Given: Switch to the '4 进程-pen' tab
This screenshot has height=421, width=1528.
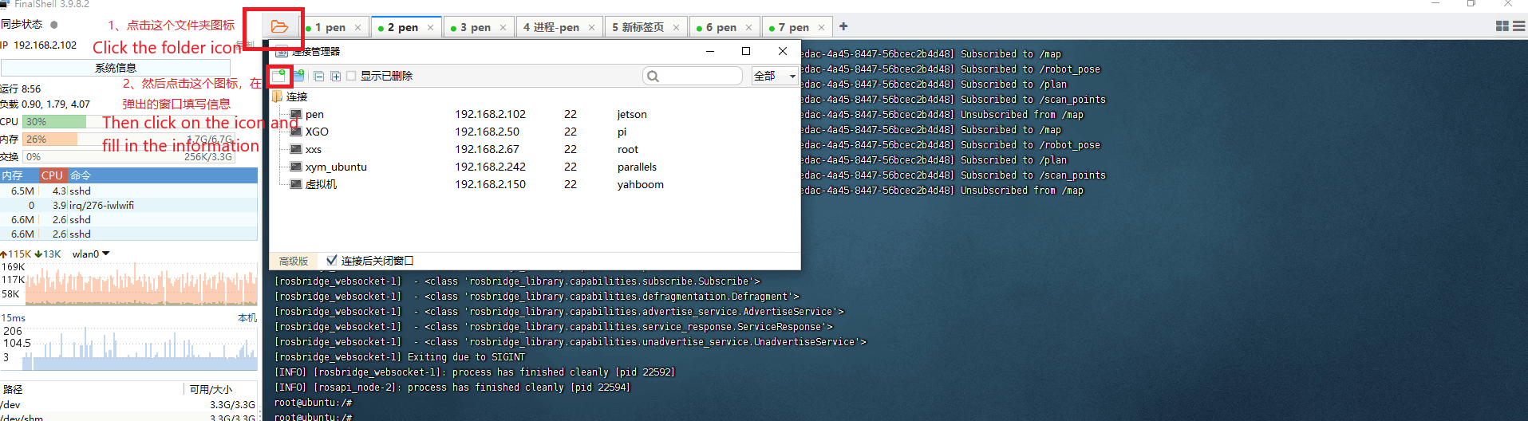Looking at the screenshot, I should point(551,27).
